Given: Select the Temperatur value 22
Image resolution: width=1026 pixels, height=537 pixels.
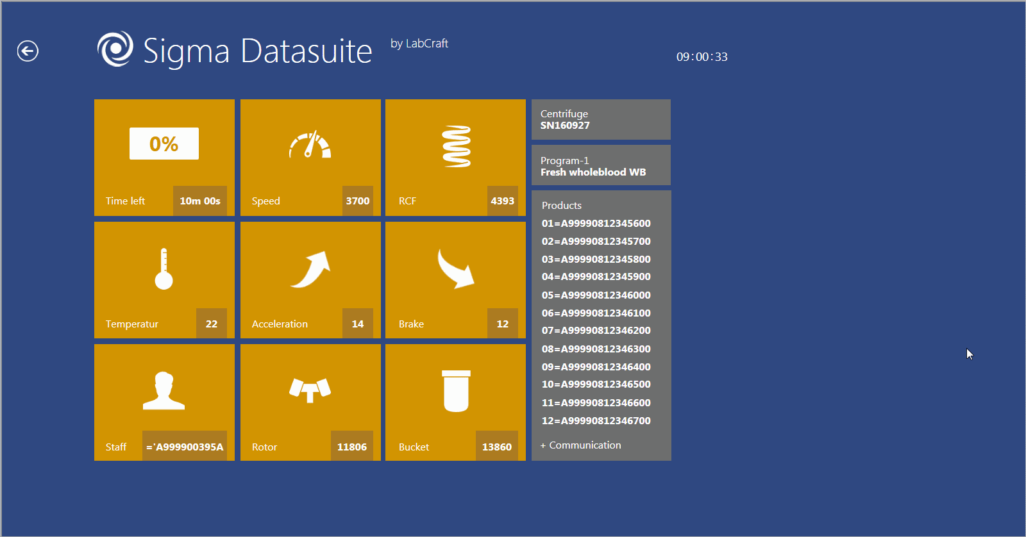Looking at the screenshot, I should coord(212,324).
